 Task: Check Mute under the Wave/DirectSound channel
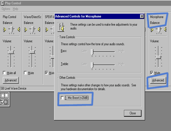tap(25, 73)
